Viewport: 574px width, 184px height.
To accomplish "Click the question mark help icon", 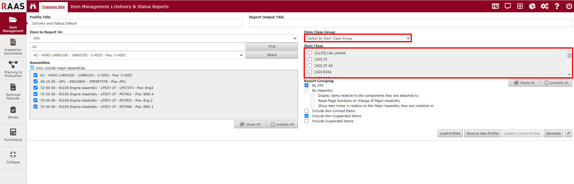I will [557, 6].
